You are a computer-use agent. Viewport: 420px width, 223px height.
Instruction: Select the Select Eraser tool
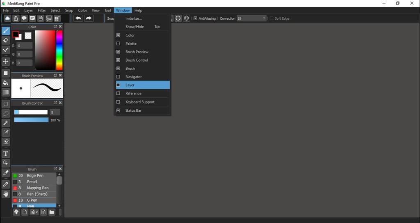6,142
